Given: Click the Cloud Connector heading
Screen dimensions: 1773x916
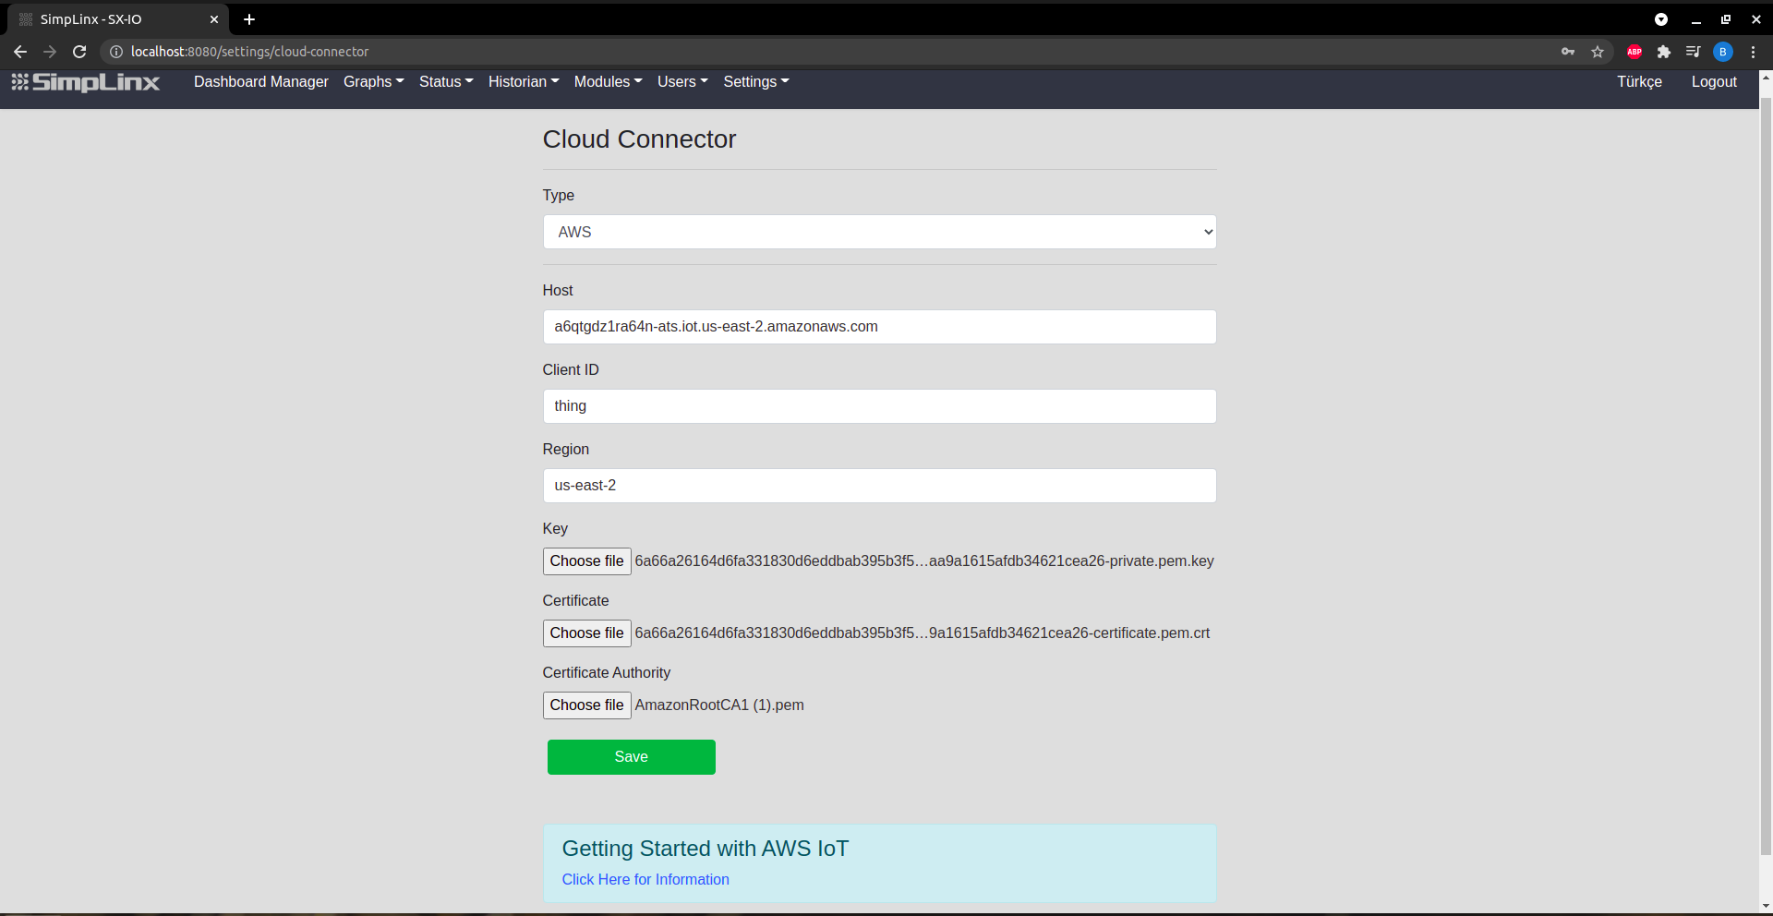Looking at the screenshot, I should tap(639, 139).
